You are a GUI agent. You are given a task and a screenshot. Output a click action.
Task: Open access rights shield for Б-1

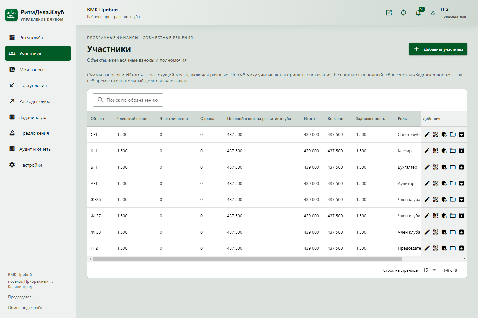pos(444,167)
